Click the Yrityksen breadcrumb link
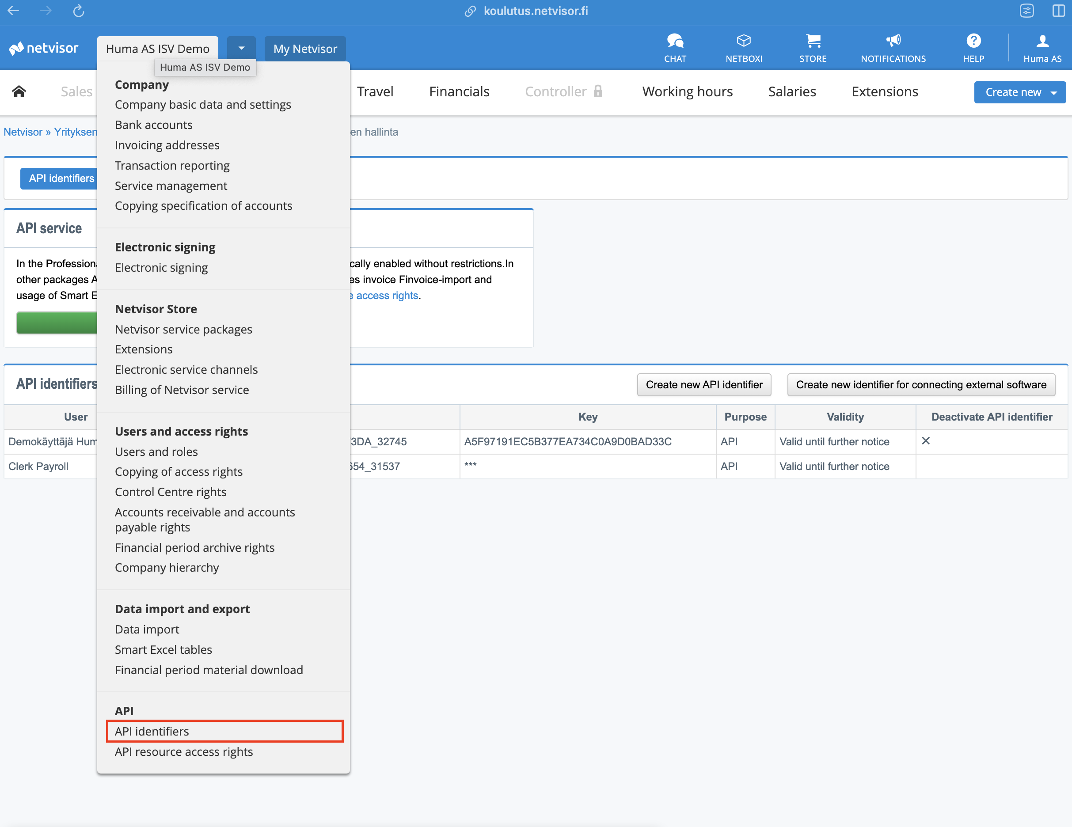This screenshot has height=827, width=1072. pos(76,132)
